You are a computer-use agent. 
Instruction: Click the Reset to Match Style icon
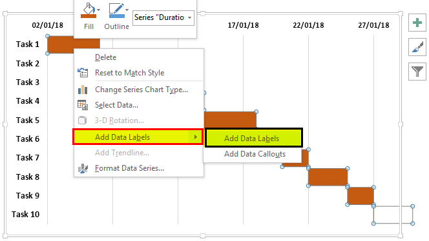click(x=83, y=73)
